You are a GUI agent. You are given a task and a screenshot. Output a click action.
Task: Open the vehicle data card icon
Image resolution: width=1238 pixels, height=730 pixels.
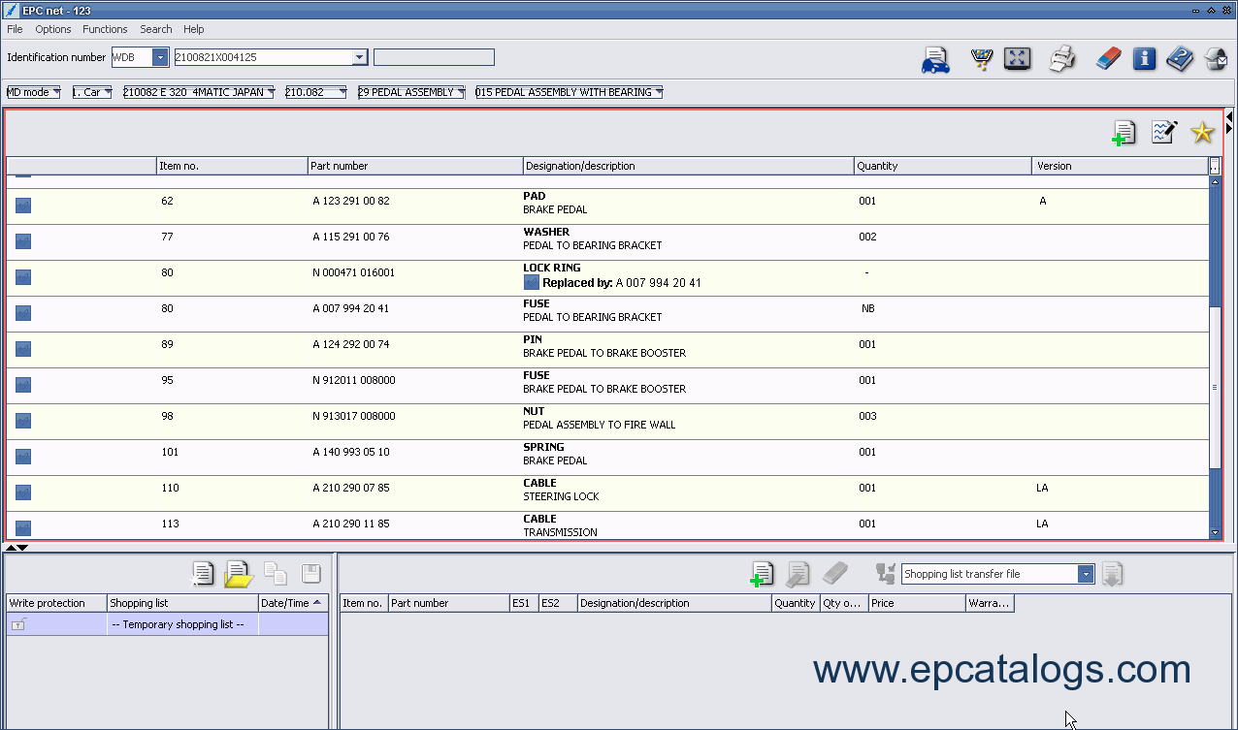coord(935,59)
